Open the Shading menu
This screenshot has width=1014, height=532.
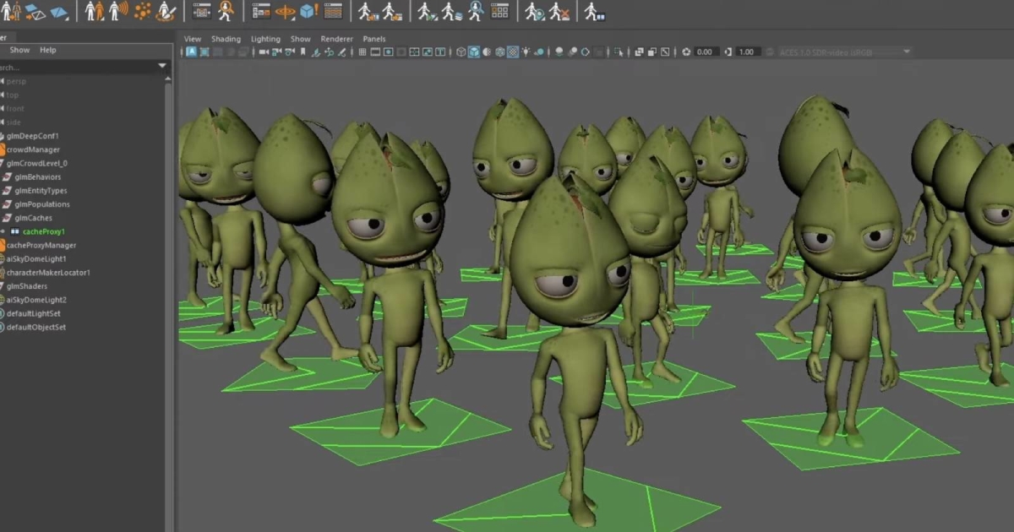(226, 39)
